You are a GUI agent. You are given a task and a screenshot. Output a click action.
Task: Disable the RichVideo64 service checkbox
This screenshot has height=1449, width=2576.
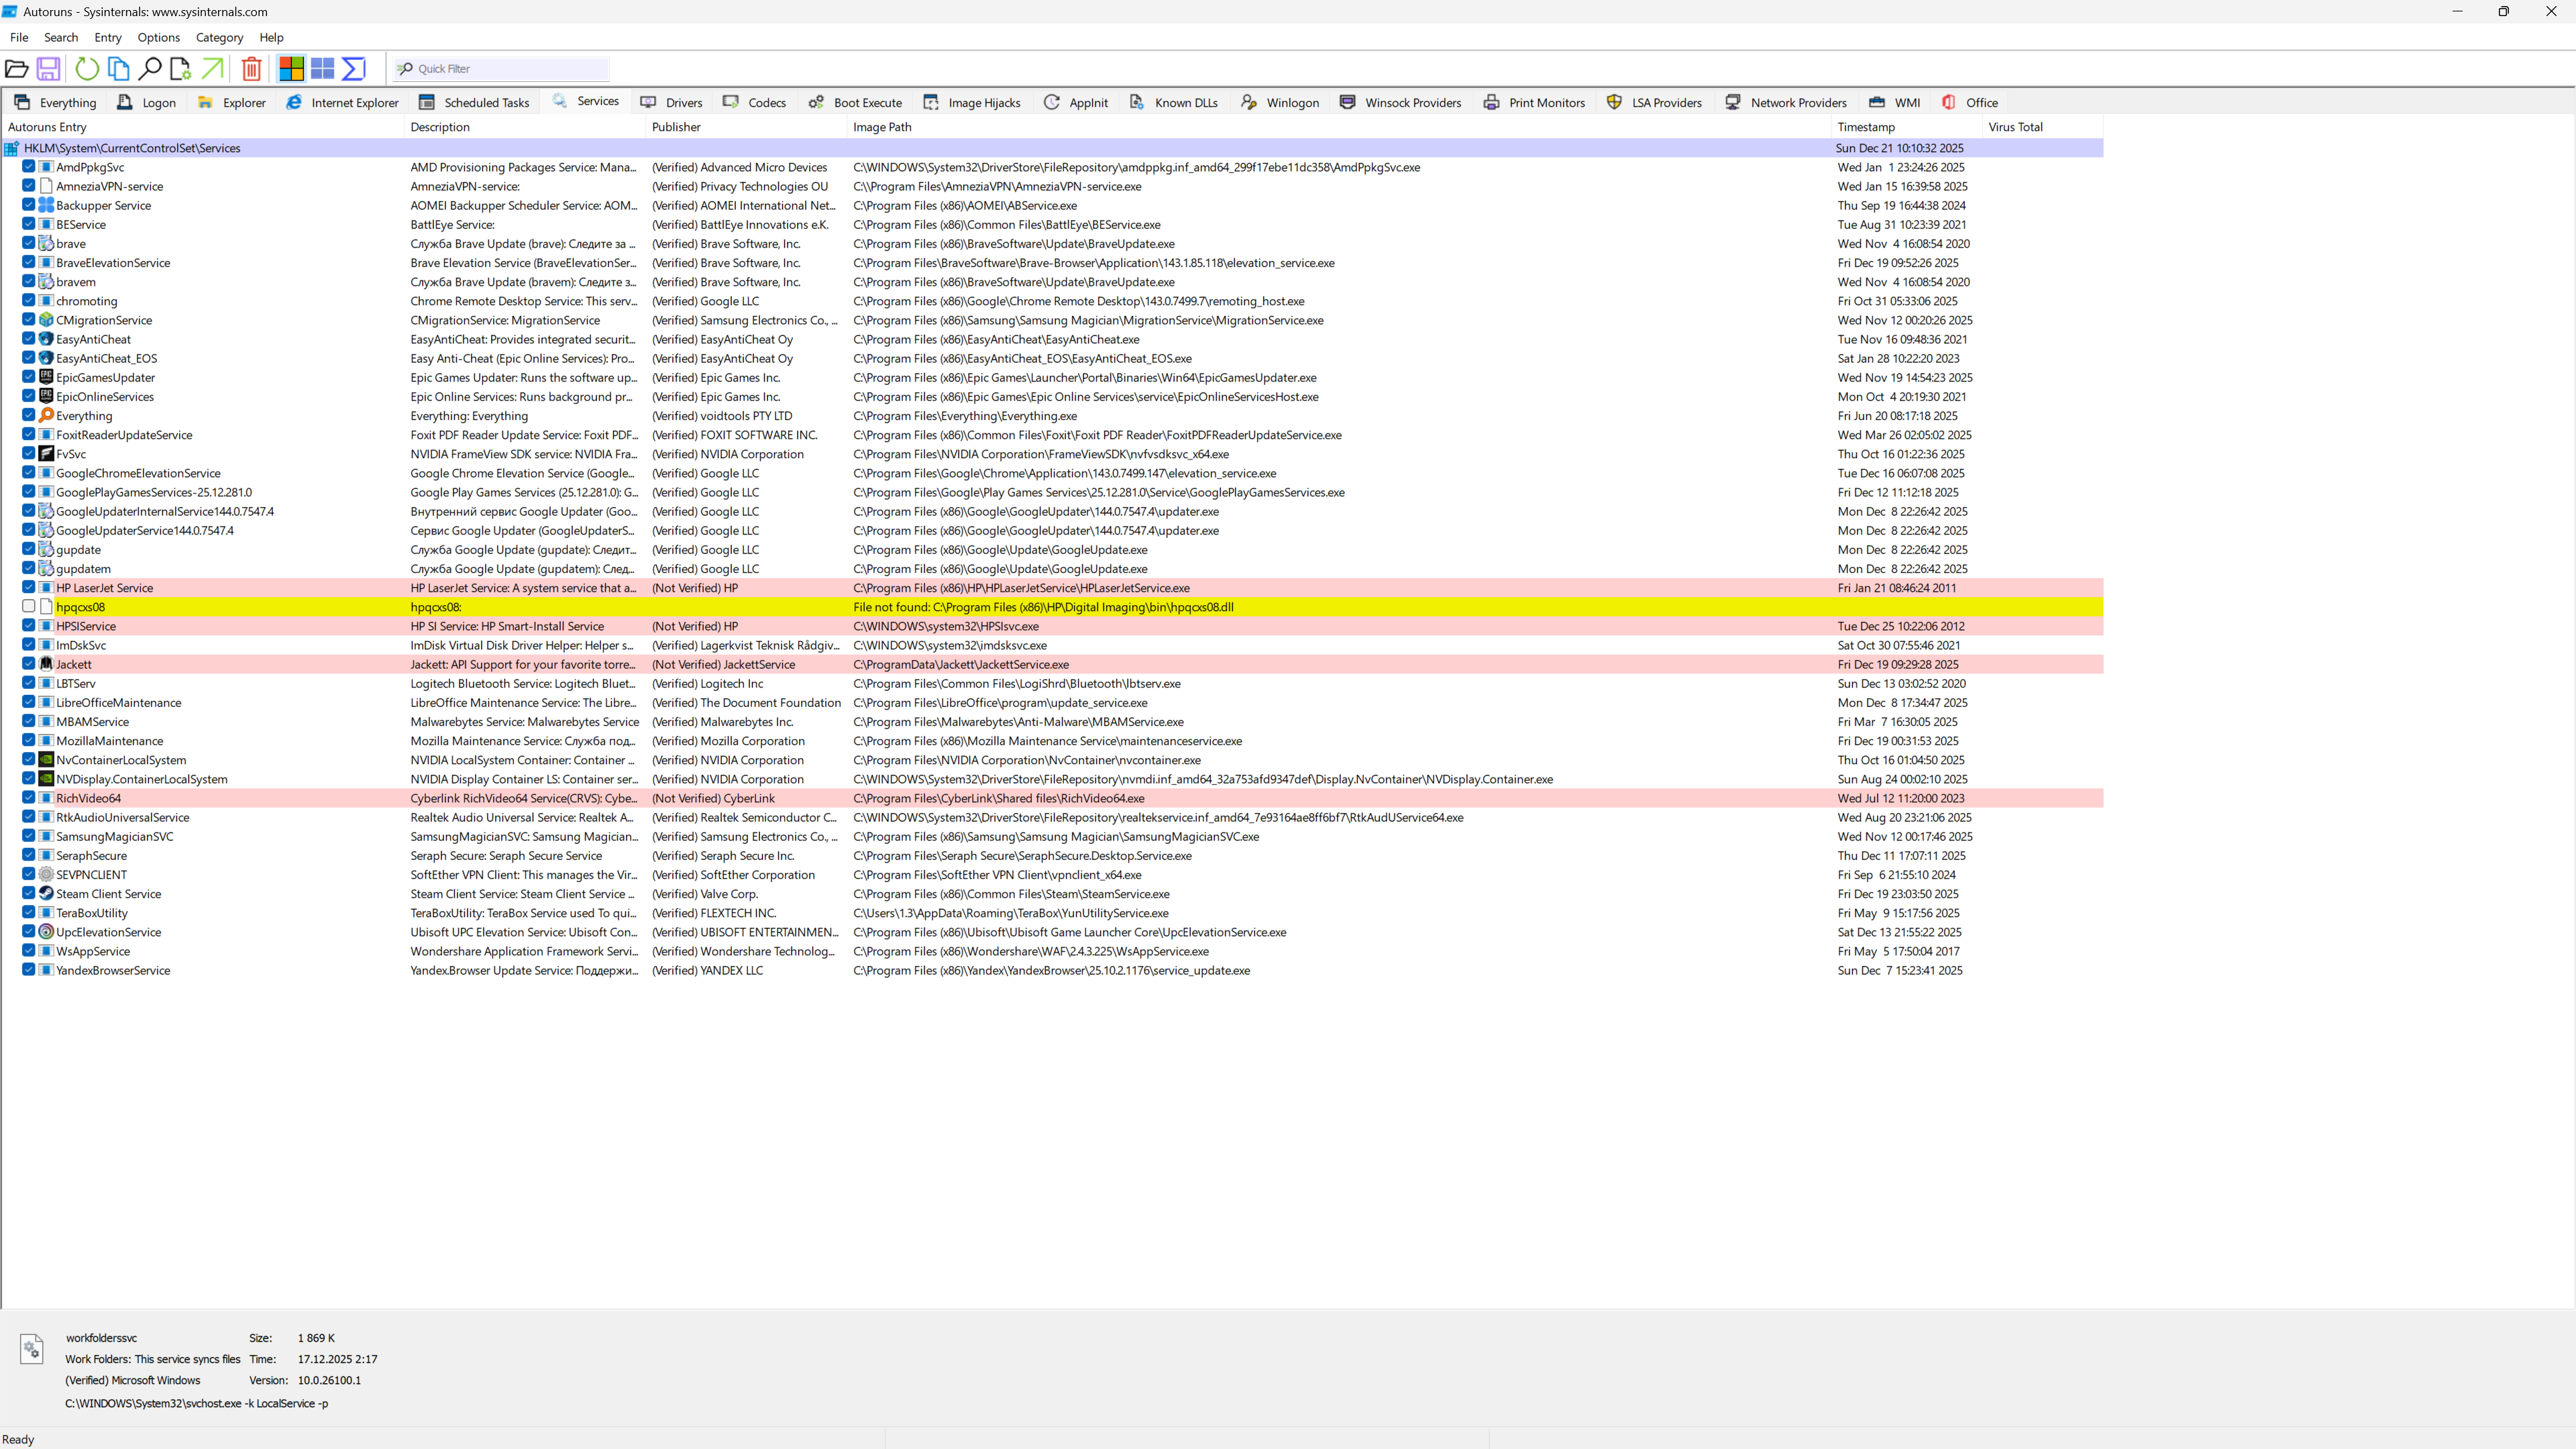pos(29,798)
